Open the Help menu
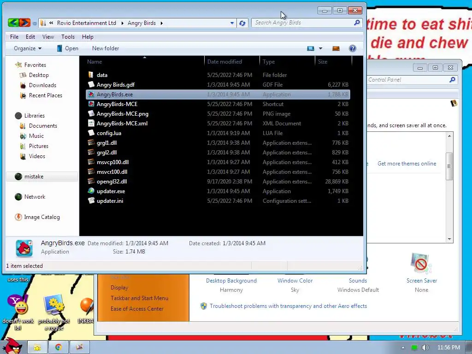 click(x=88, y=37)
